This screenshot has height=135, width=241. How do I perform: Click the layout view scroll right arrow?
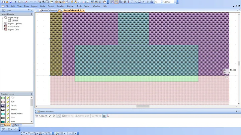click(x=236, y=106)
